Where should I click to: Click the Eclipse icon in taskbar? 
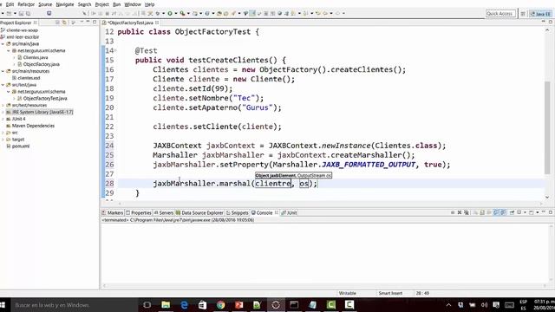point(276,305)
